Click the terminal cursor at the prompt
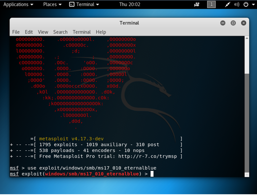Image resolution: width=257 pixels, height=195 pixels. (152, 174)
